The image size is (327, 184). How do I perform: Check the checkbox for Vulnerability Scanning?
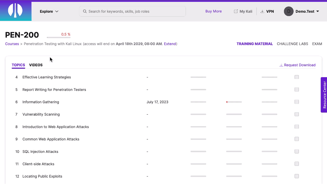pyautogui.click(x=296, y=114)
